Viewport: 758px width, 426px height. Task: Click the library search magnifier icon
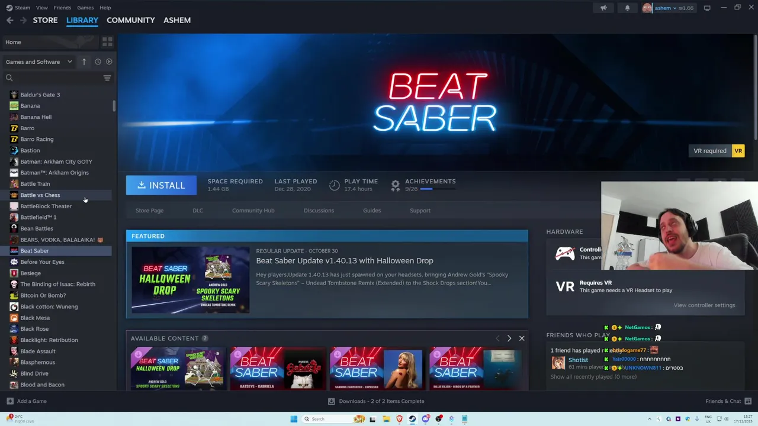coord(9,78)
